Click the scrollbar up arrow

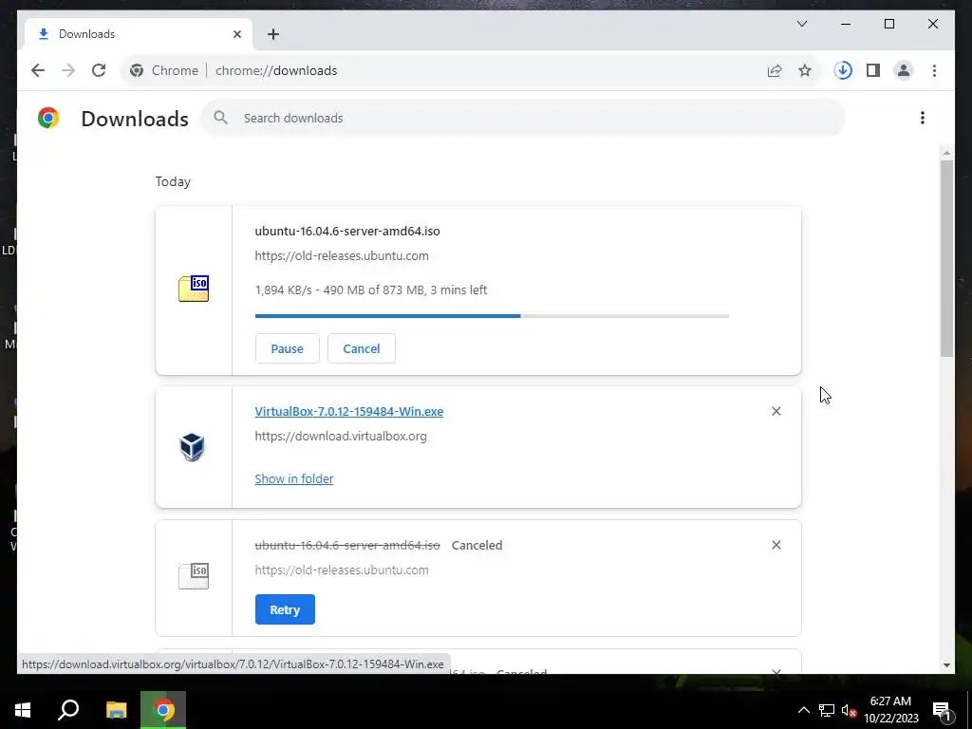[x=946, y=153]
